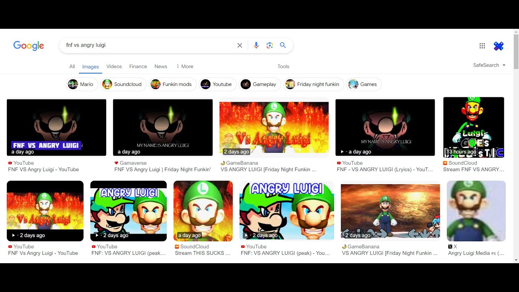Open the account profile avatar
Image resolution: width=519 pixels, height=292 pixels.
point(499,46)
